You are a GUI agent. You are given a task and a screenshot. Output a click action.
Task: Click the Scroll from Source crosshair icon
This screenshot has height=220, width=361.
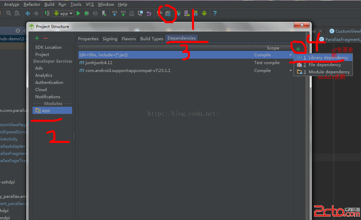pos(18,31)
